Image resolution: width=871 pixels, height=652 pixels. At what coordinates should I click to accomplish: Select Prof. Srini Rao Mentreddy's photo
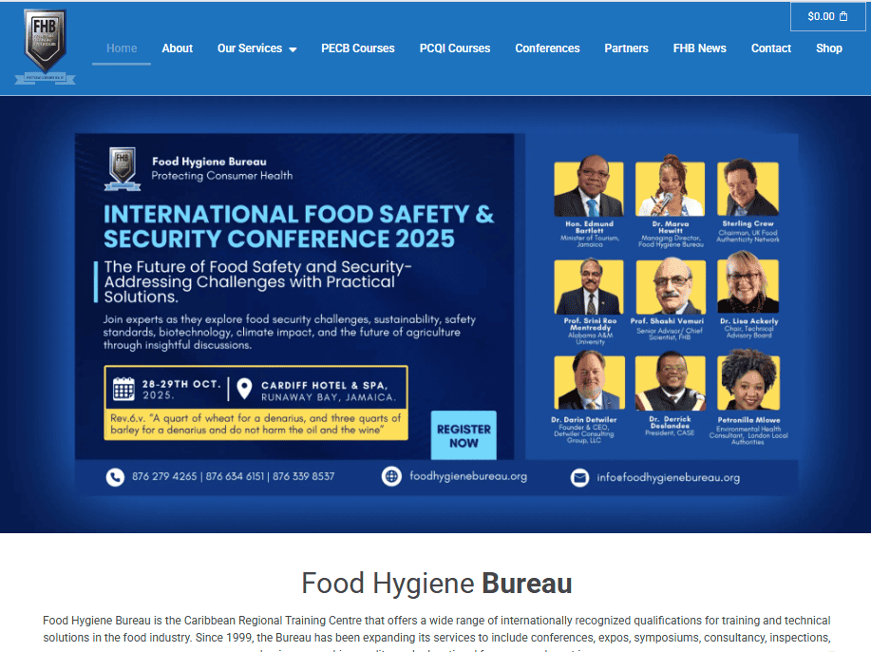(x=589, y=287)
